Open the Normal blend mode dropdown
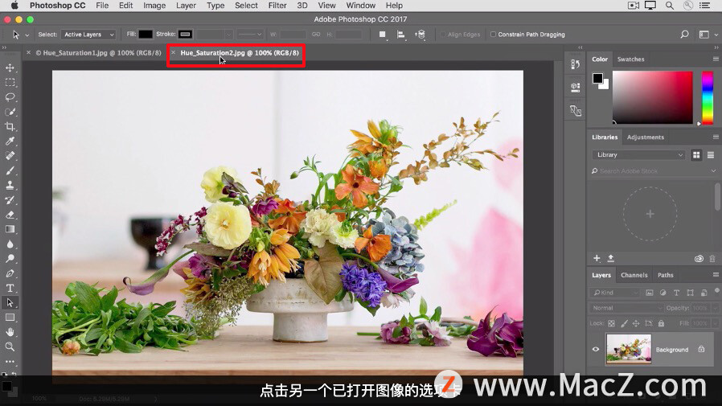 [x=626, y=308]
